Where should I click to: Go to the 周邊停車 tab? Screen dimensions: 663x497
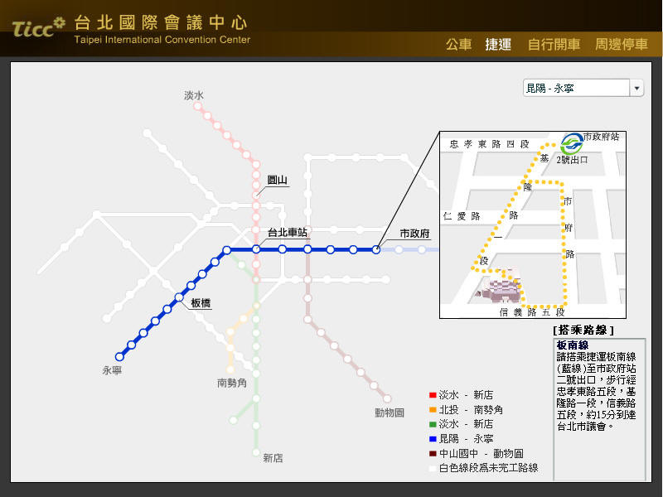tap(621, 45)
